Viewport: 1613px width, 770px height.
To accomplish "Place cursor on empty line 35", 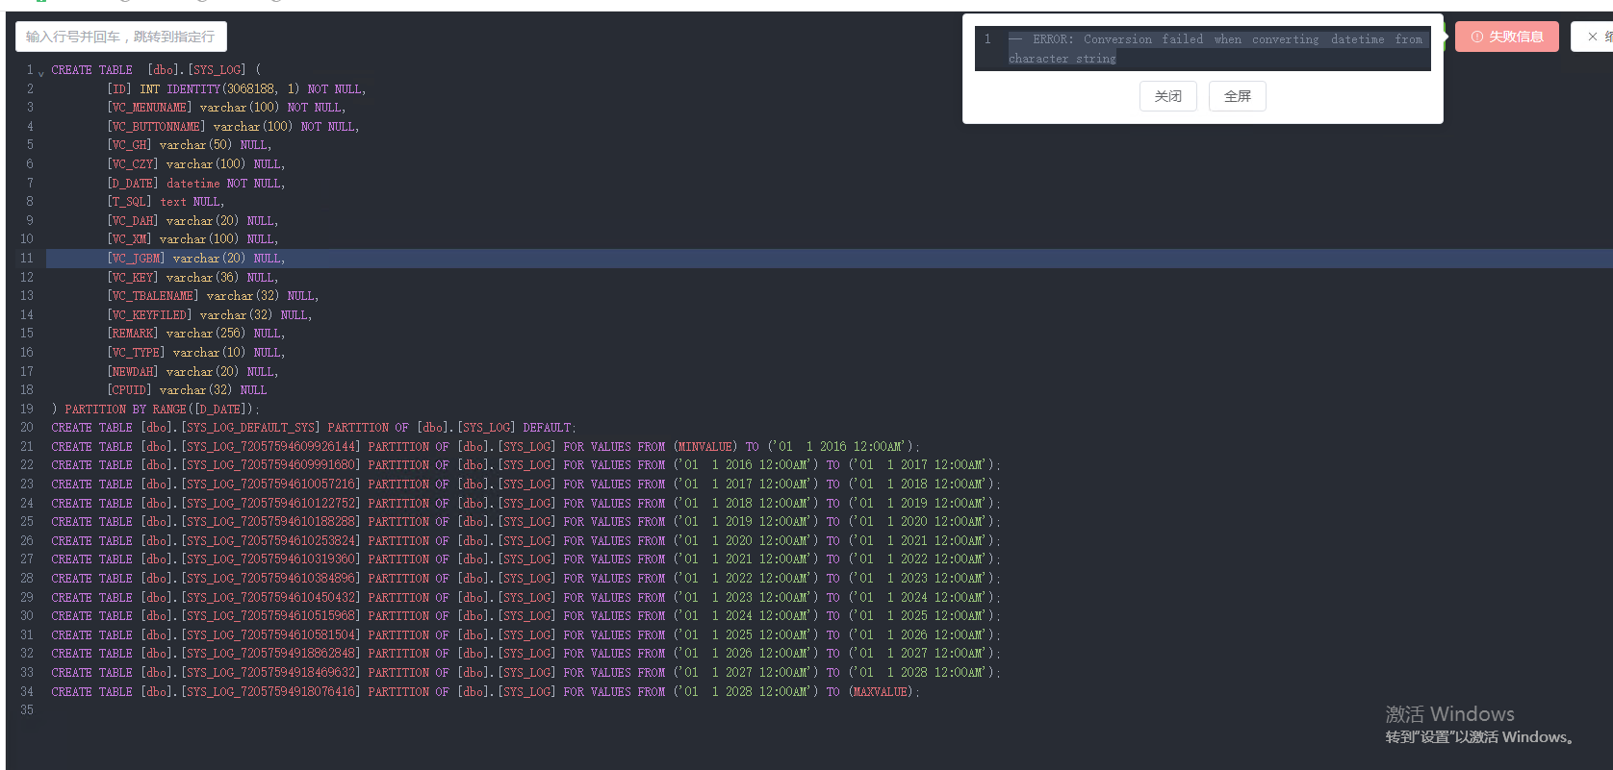I will pos(828,710).
